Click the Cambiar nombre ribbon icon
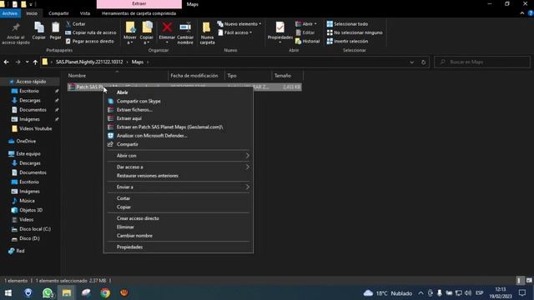Image resolution: width=534 pixels, height=300 pixels. point(185,33)
